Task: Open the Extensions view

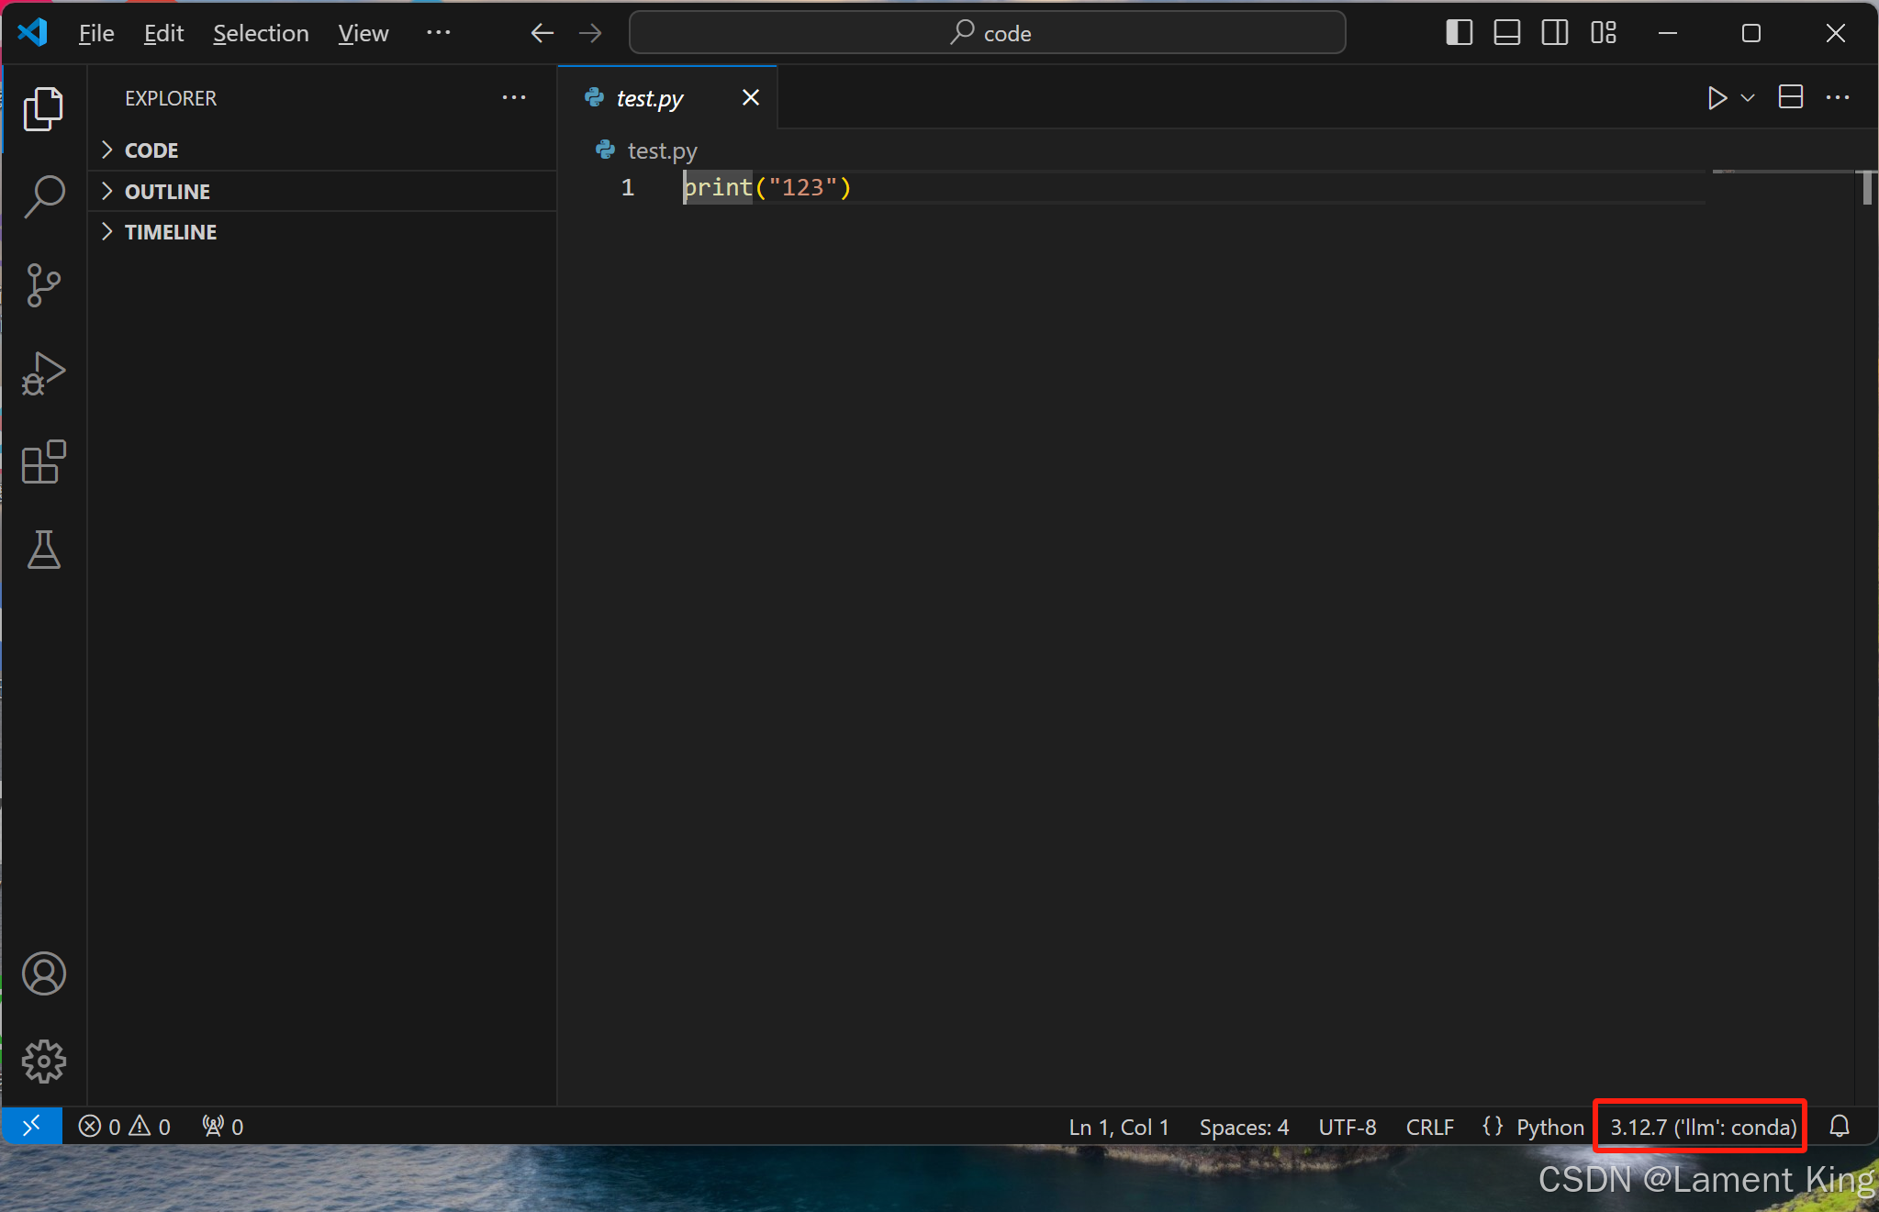Action: tap(43, 461)
